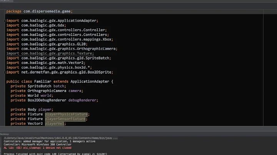Click the physics.box2d.* import line

coord(49,68)
